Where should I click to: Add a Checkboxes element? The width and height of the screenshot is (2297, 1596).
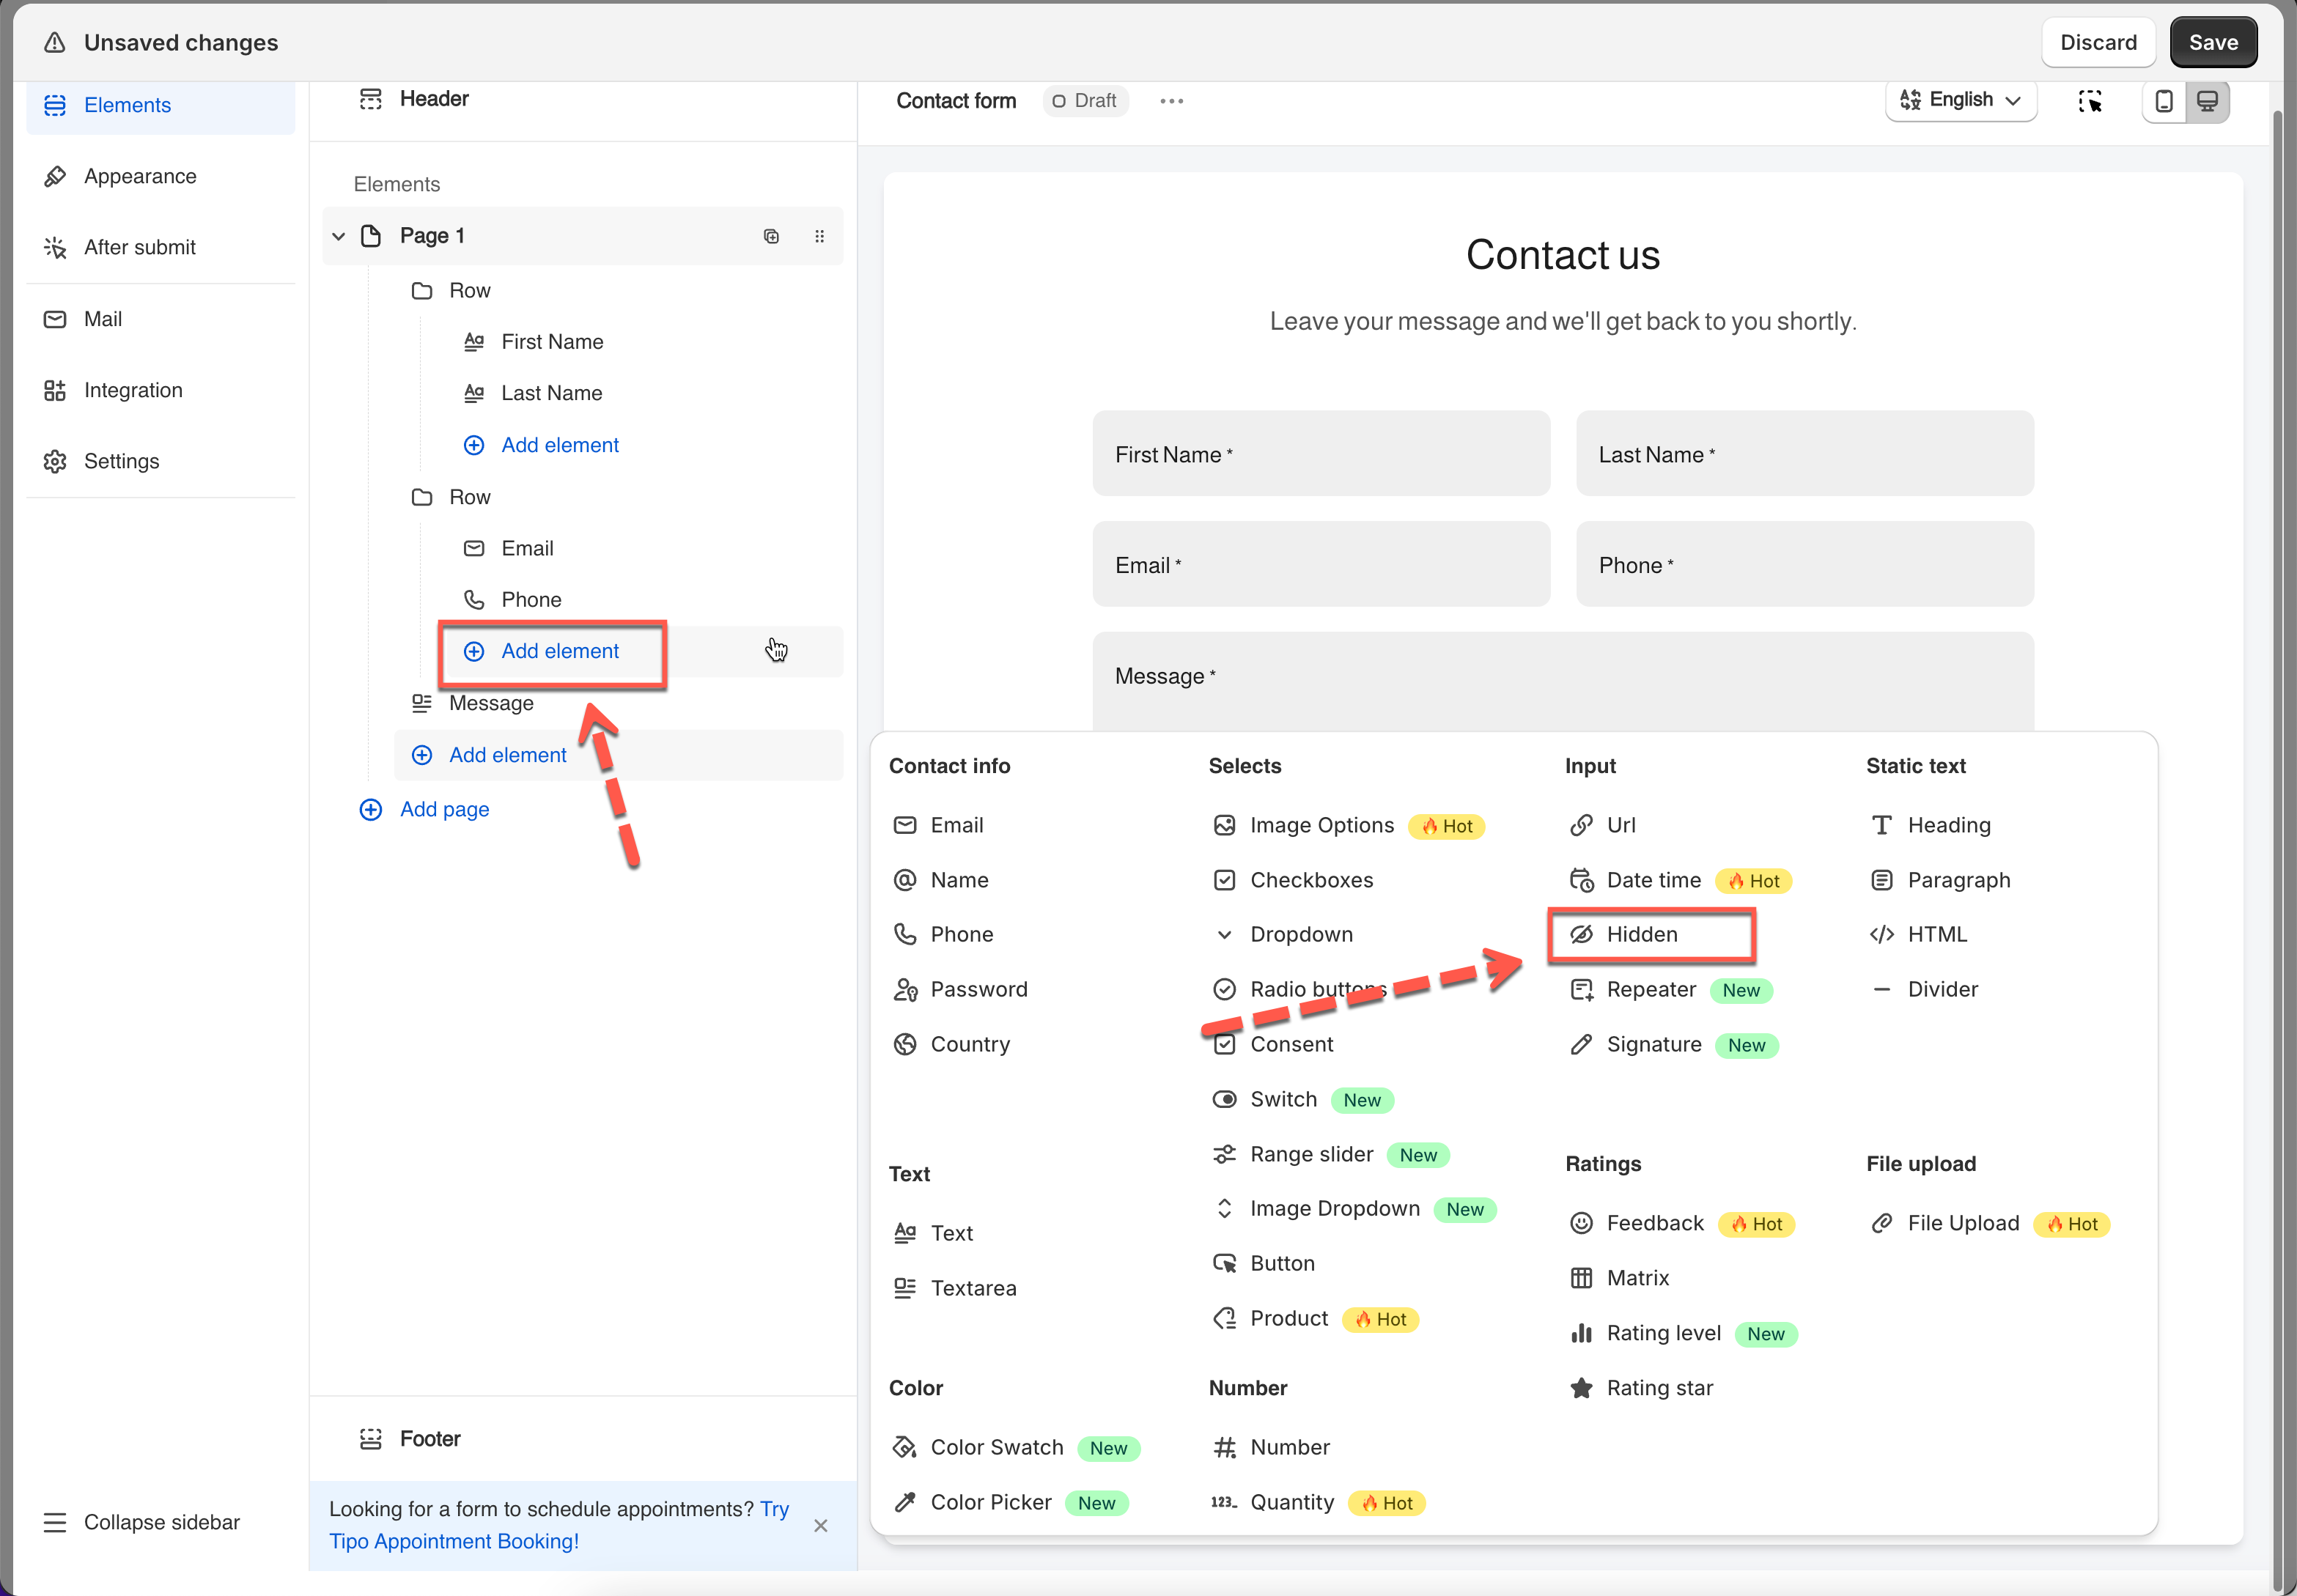pos(1311,880)
